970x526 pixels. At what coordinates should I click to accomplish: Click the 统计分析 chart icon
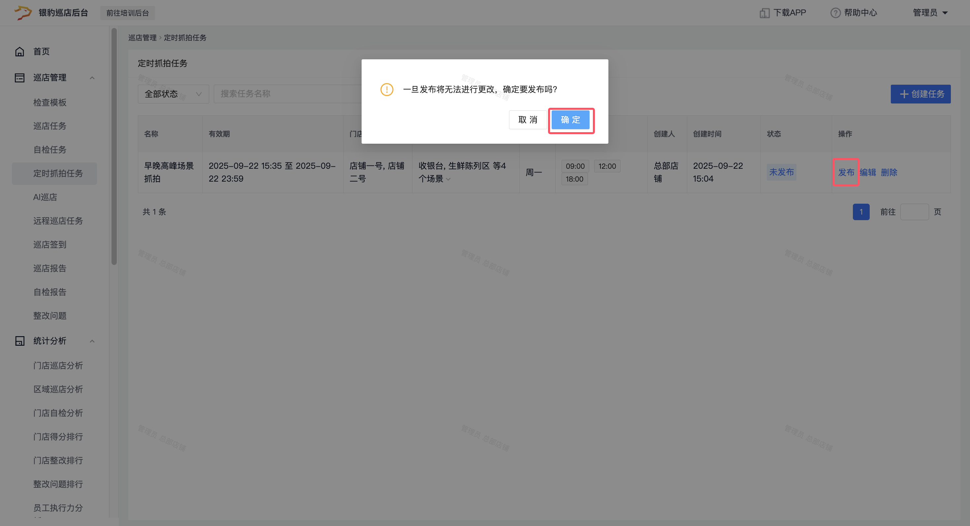[19, 341]
